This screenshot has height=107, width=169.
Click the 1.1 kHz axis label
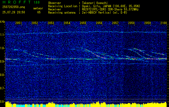(x=2, y=35)
